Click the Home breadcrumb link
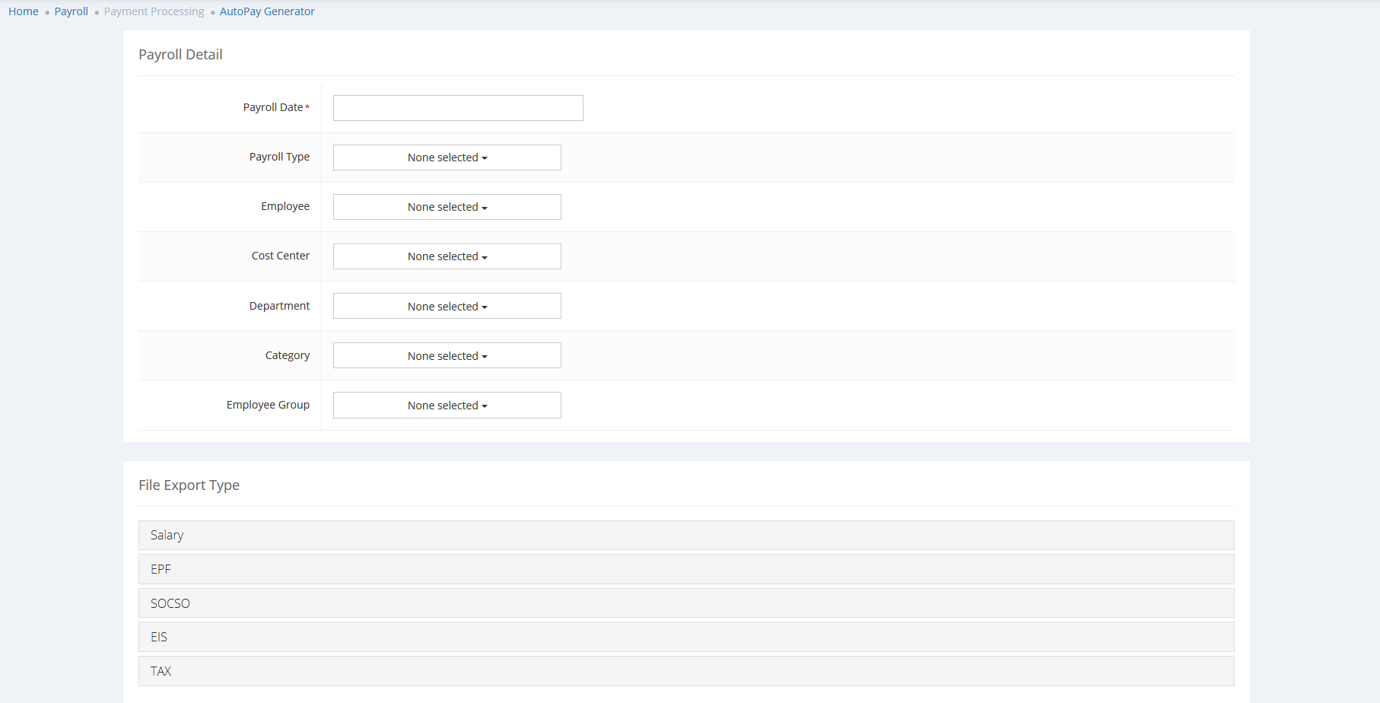The width and height of the screenshot is (1380, 703). pos(24,11)
